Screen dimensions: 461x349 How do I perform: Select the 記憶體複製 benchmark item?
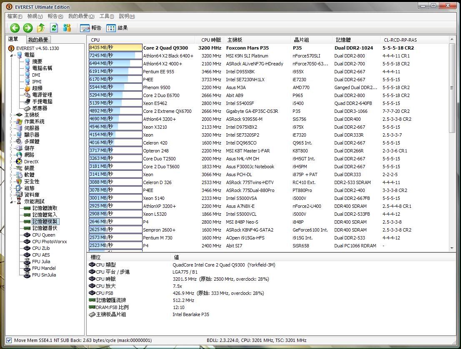(45, 222)
